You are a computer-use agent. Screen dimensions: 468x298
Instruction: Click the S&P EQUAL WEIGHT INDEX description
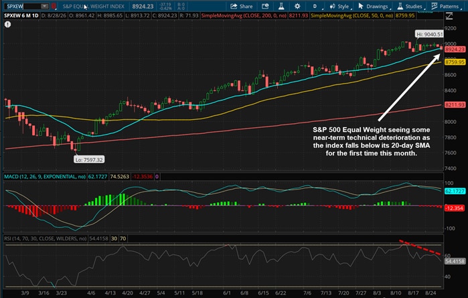[x=94, y=6]
